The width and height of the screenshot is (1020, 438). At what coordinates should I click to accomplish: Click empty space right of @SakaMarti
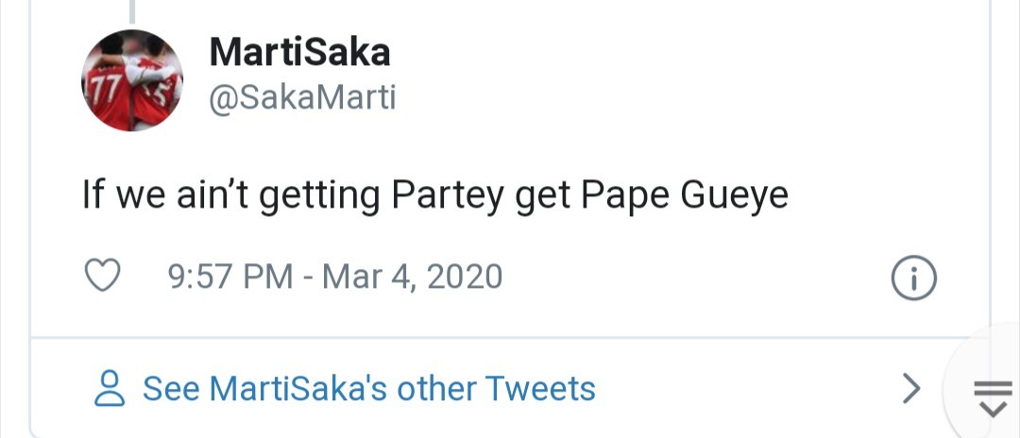tap(661, 98)
